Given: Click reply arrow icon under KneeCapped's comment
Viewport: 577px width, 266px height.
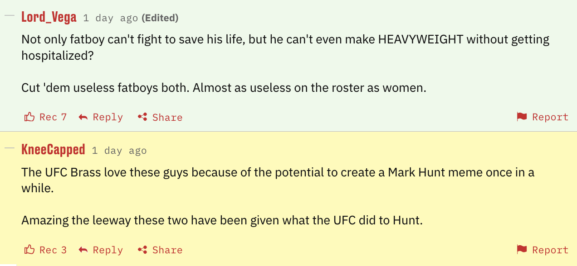Looking at the screenshot, I should [x=83, y=250].
